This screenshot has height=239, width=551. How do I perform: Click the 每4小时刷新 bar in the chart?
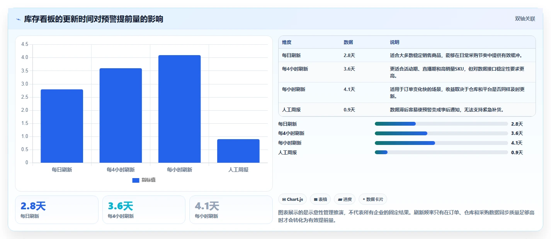(x=121, y=116)
